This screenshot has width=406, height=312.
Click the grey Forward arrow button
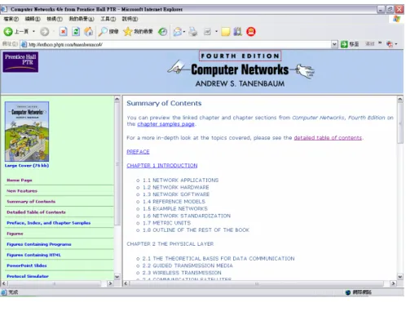point(45,32)
